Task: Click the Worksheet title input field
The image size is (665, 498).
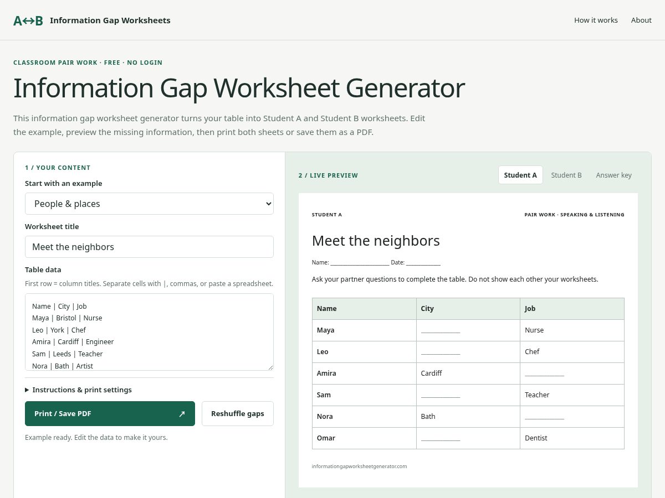Action: [x=149, y=247]
